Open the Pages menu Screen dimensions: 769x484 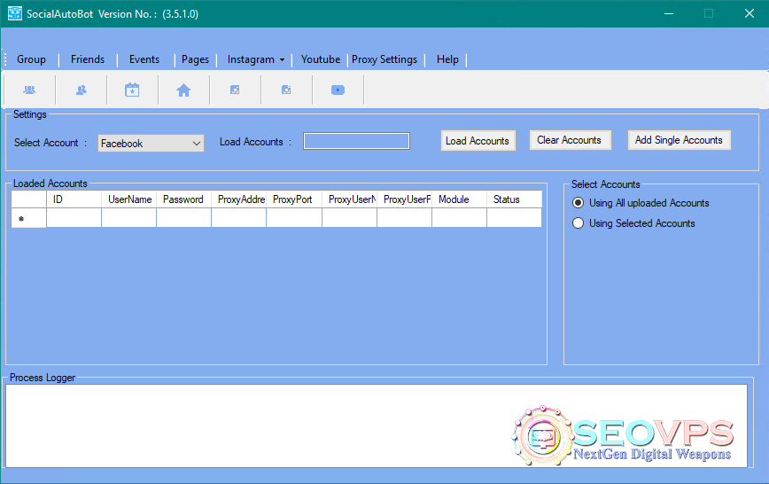coord(195,59)
